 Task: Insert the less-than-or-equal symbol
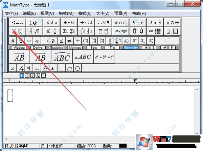(61, 41)
